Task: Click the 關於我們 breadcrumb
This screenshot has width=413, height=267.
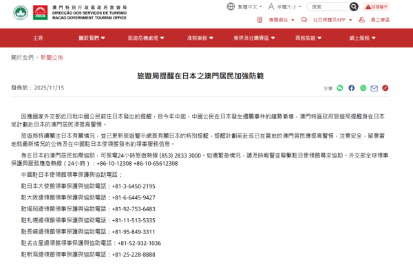Action: 23,57
